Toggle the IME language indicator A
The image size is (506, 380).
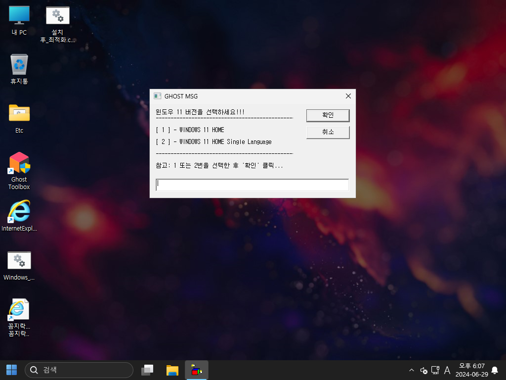point(447,370)
